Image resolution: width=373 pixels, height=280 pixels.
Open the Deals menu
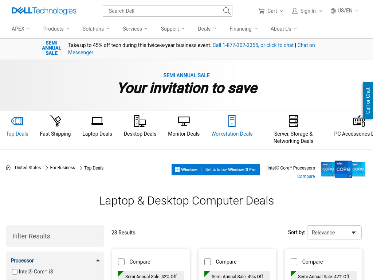click(207, 29)
